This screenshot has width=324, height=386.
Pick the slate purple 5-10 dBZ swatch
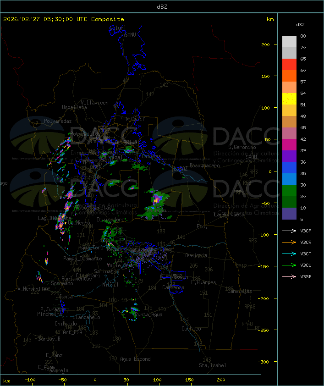(x=289, y=214)
